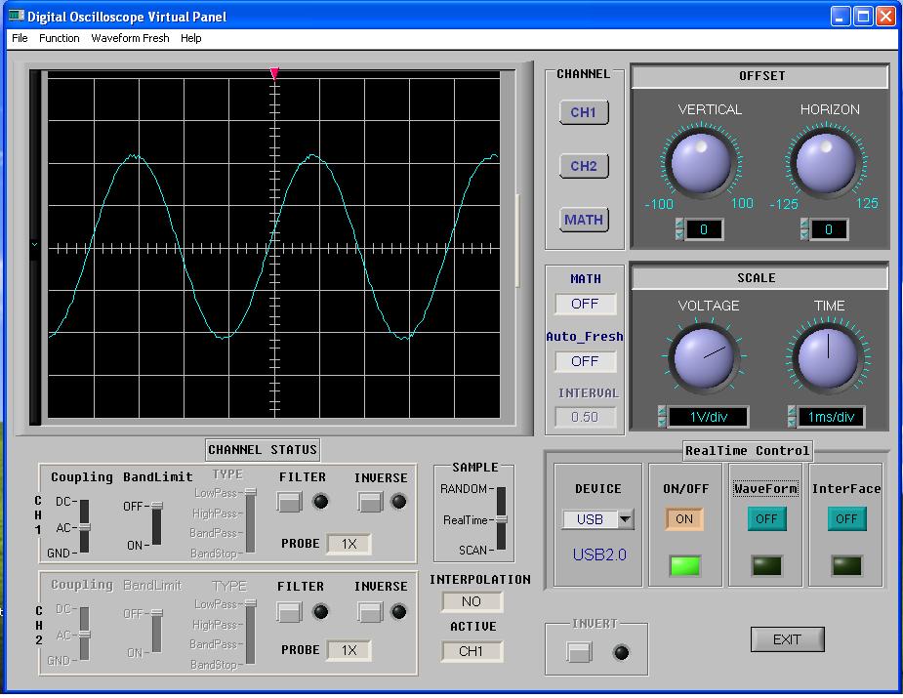This screenshot has height=698, width=903.
Task: Click the 1ms/div time stepper arrows
Action: [792, 417]
